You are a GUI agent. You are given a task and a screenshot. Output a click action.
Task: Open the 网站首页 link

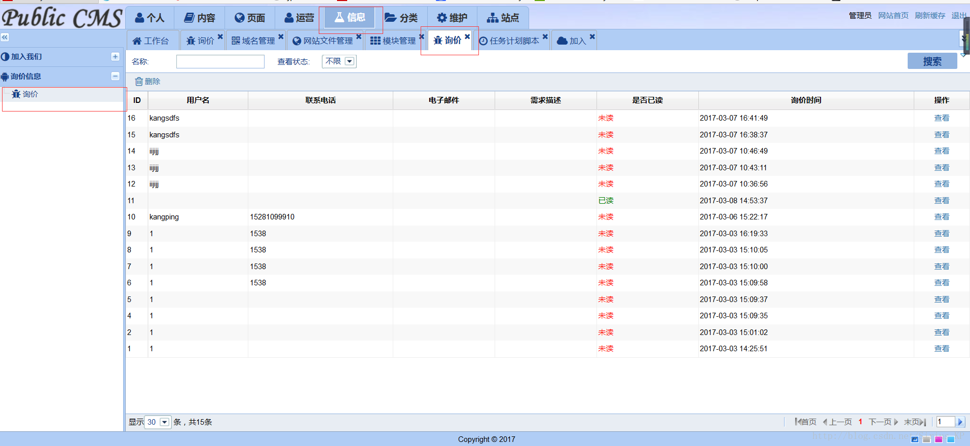[893, 16]
